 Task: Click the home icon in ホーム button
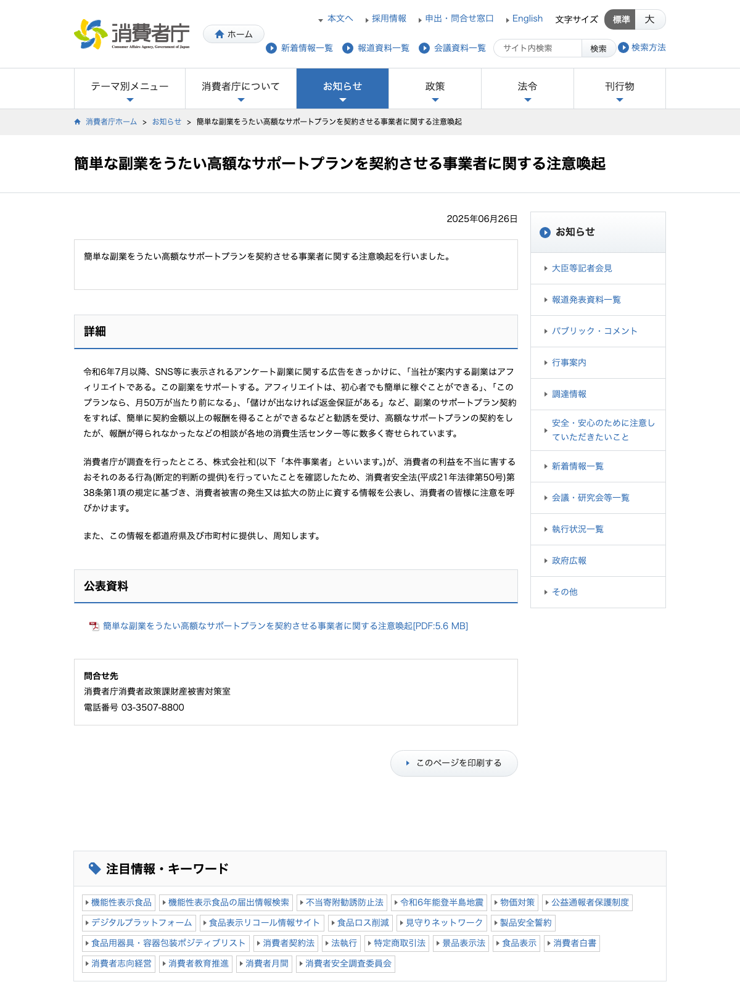[219, 35]
